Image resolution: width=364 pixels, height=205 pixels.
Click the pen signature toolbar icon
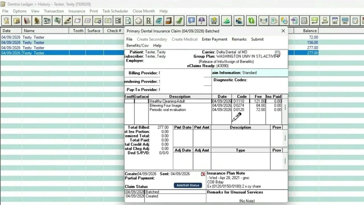[67, 21]
